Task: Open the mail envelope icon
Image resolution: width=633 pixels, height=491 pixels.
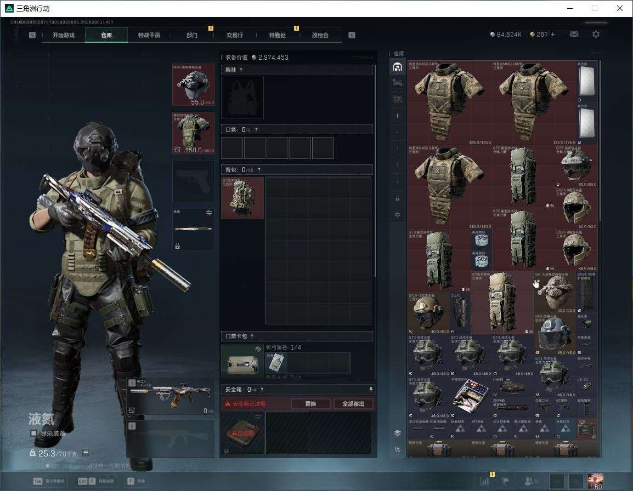Action: tap(574, 35)
